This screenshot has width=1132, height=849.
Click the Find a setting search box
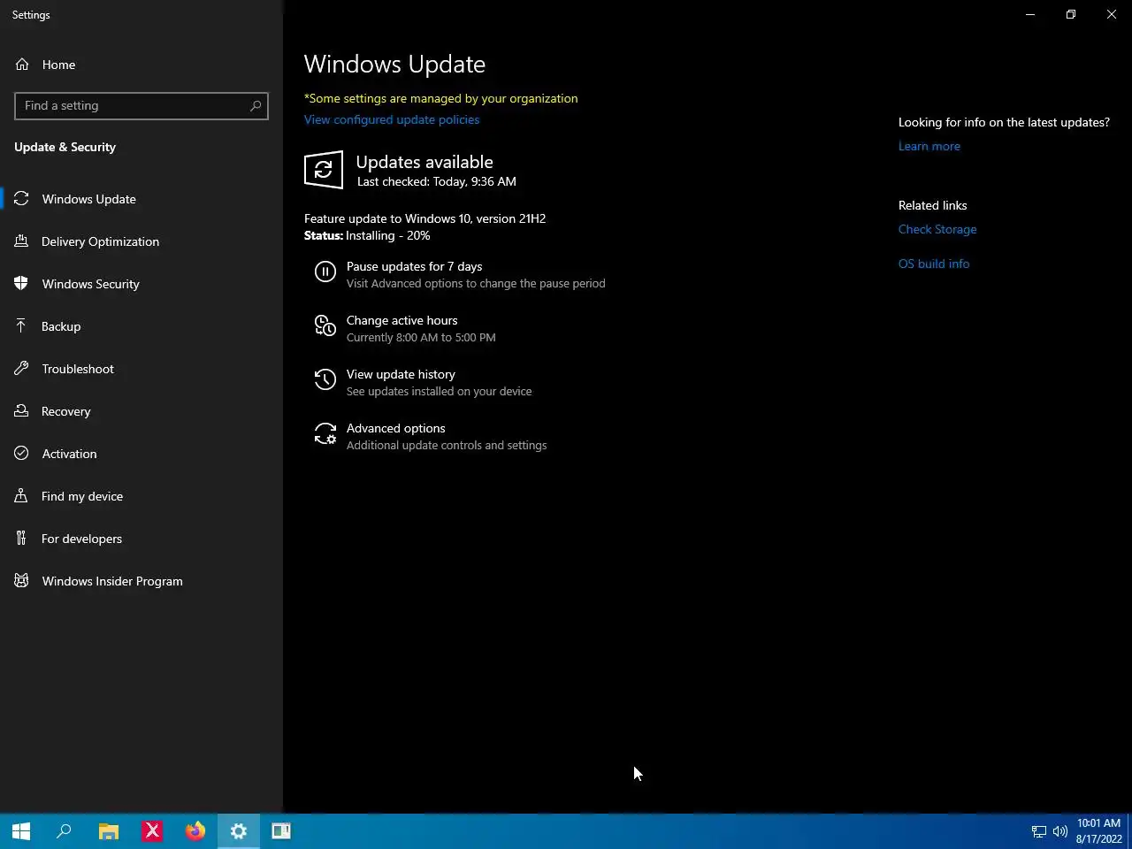point(141,105)
